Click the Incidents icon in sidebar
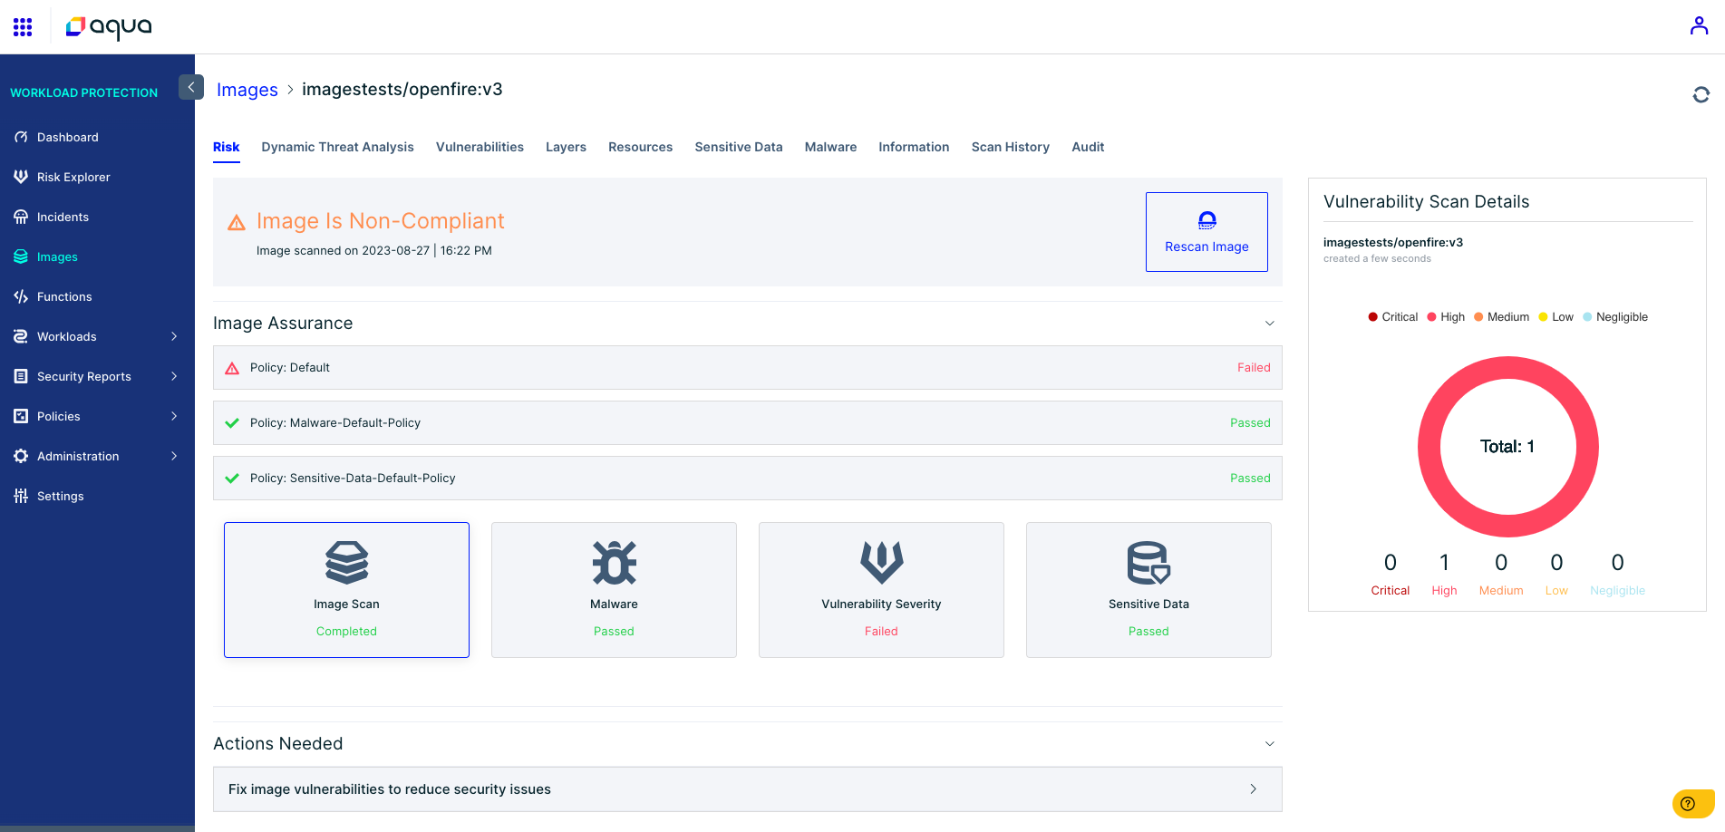Viewport: 1725px width, 832px height. pos(21,217)
